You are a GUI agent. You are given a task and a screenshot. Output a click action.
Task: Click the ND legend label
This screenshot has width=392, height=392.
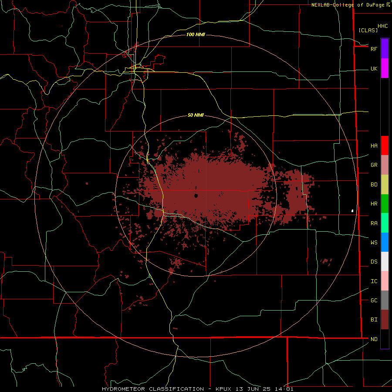coord(374,339)
